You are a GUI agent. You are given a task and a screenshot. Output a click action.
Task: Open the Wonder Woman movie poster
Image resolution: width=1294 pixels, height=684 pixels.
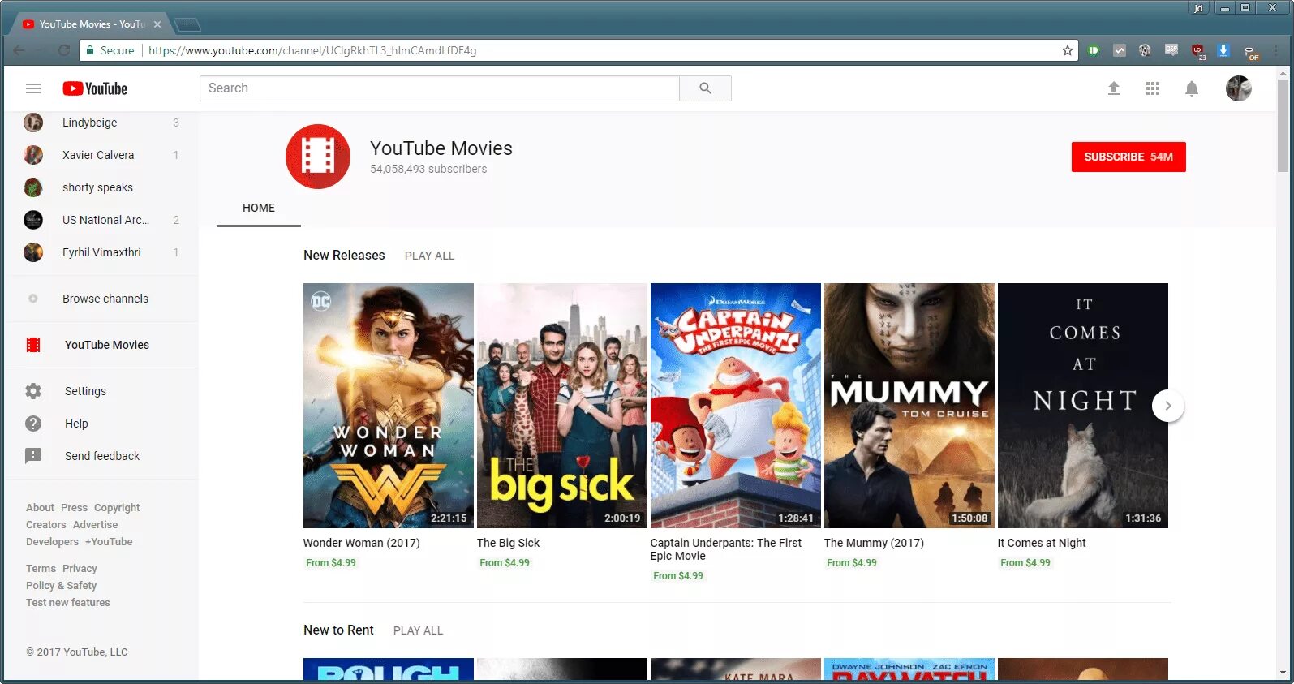[389, 406]
